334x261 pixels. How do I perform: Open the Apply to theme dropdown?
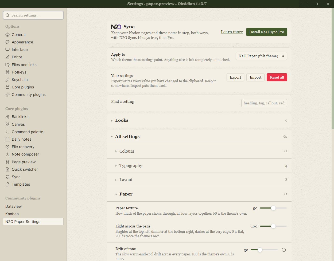pyautogui.click(x=261, y=56)
